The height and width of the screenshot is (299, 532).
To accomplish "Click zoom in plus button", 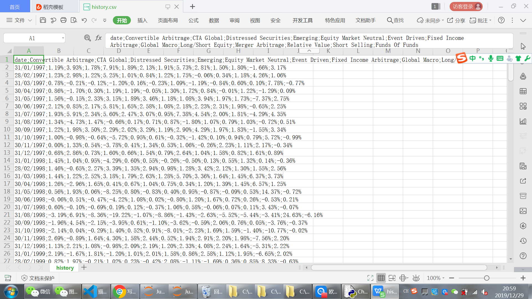I will point(523,278).
